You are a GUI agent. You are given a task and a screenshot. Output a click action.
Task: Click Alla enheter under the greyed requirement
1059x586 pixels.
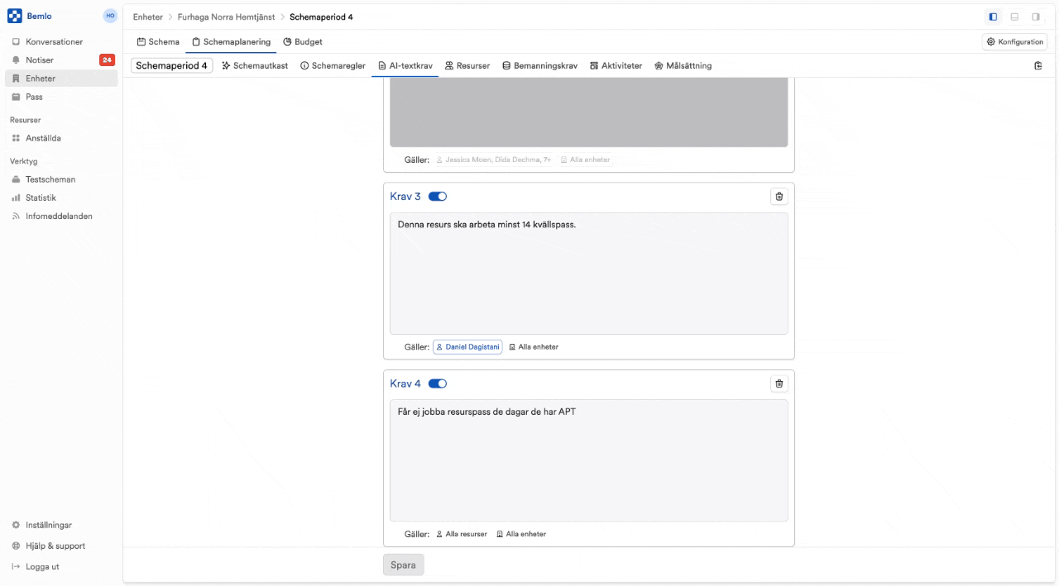point(586,160)
